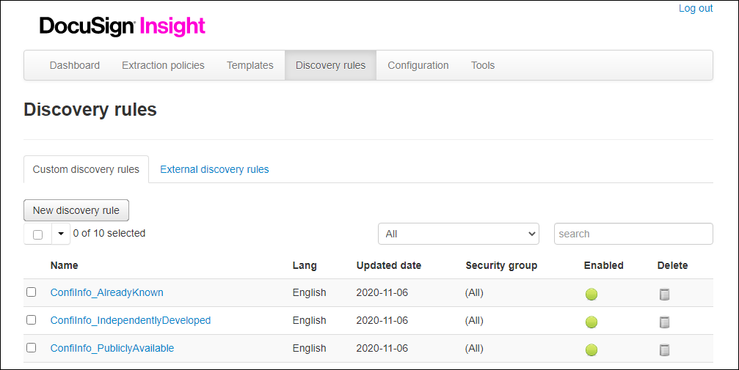
Task: Click trash icon for ConfiInfo_PubliclyAvailable
Action: tap(664, 349)
